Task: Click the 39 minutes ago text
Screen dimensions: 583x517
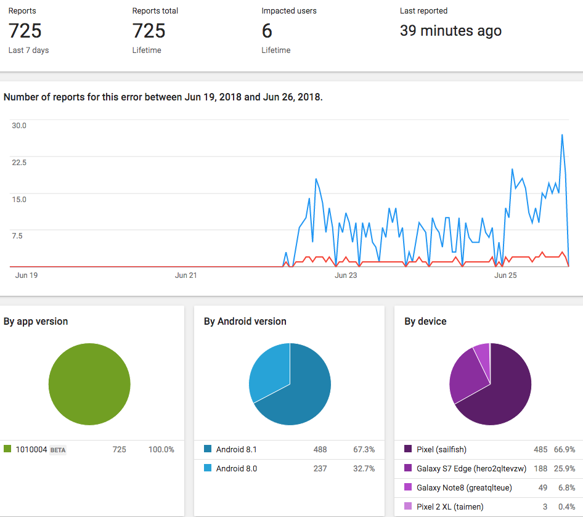Action: [450, 31]
